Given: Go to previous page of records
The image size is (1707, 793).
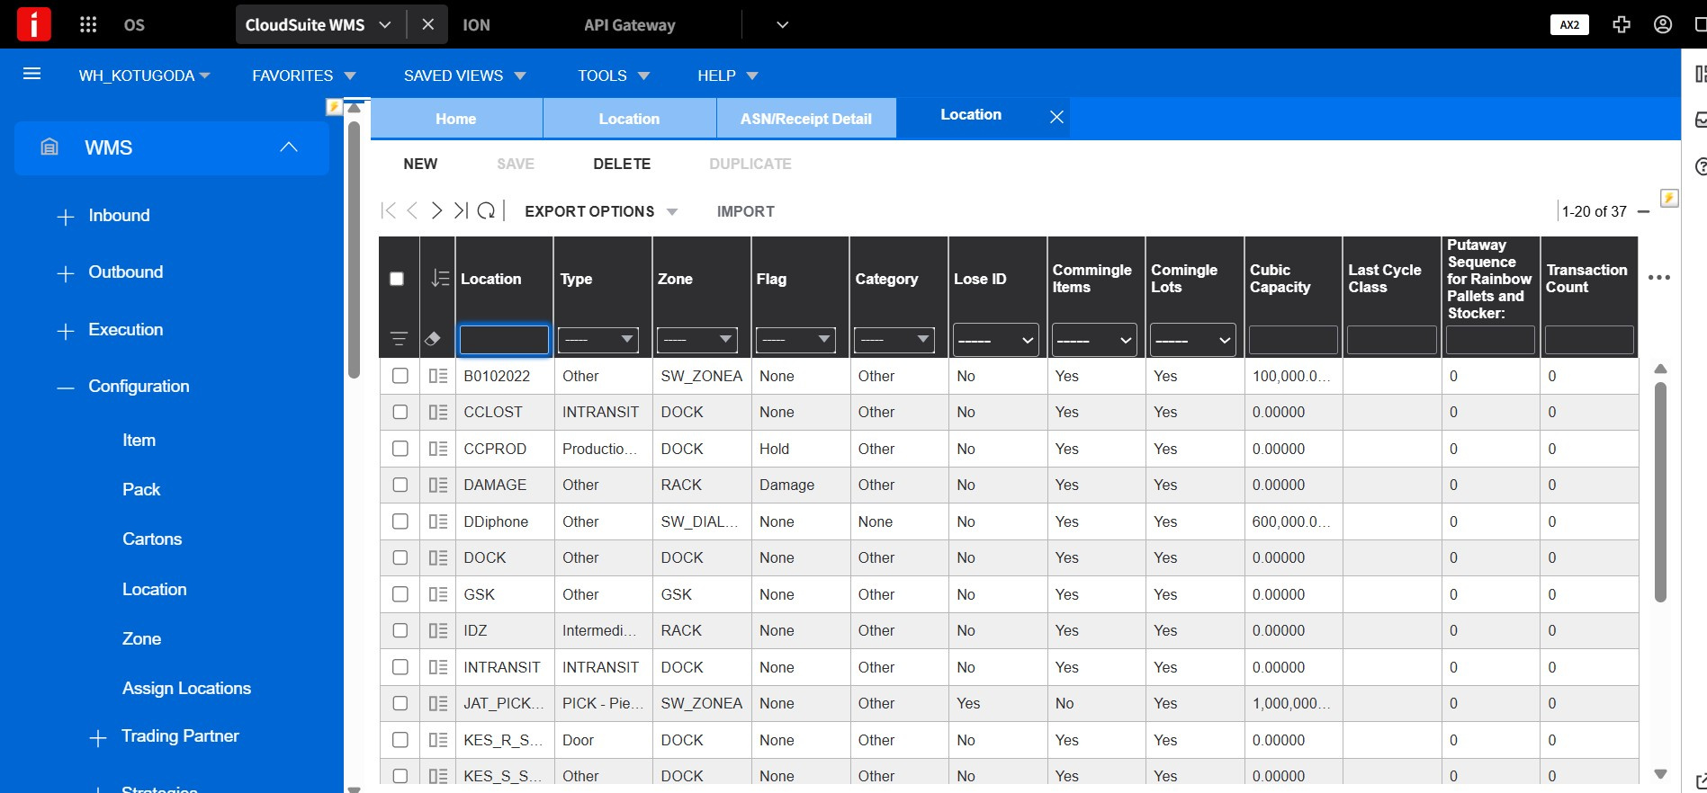Looking at the screenshot, I should point(412,210).
